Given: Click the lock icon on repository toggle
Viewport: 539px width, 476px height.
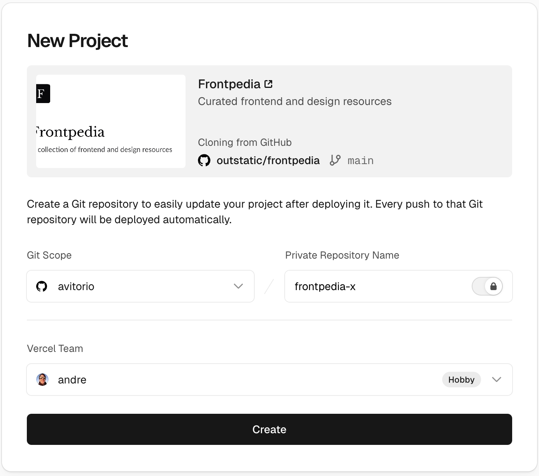Looking at the screenshot, I should (x=493, y=287).
